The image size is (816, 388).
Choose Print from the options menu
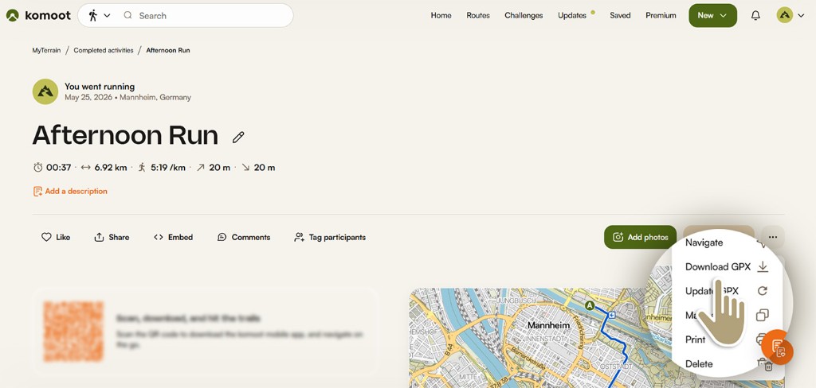tap(695, 339)
